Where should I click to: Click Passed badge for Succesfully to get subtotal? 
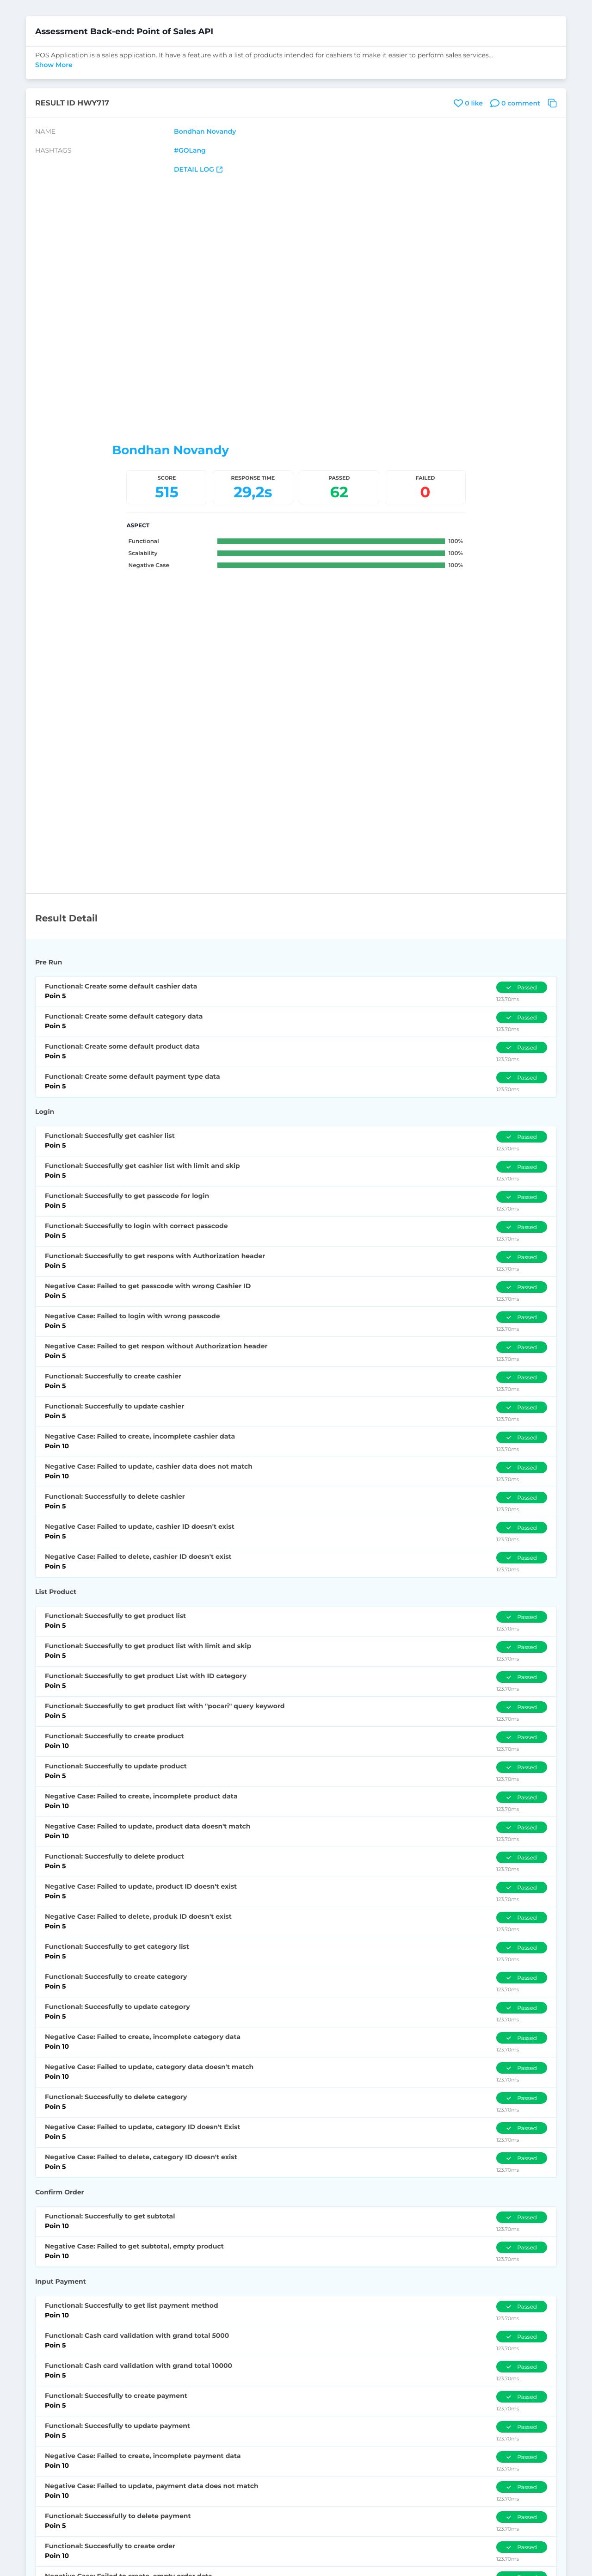pos(521,2217)
